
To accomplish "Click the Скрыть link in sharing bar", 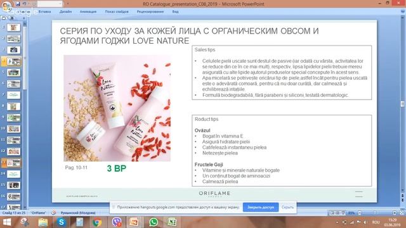I will (x=287, y=207).
